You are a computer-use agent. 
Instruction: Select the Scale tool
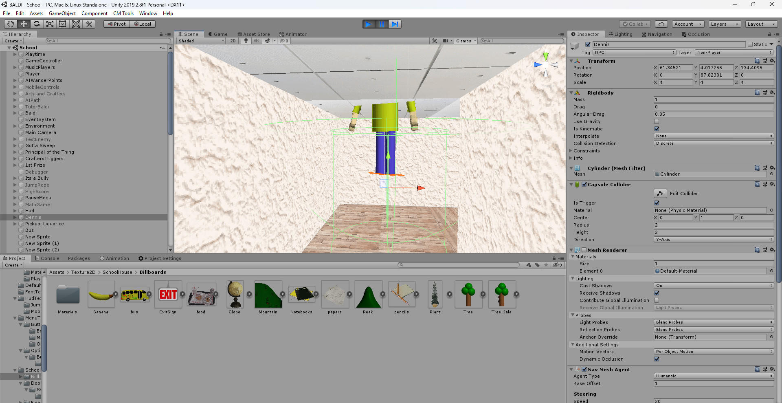(x=50, y=24)
